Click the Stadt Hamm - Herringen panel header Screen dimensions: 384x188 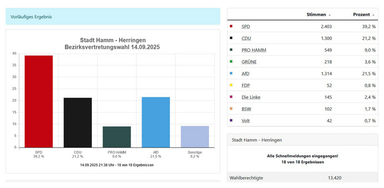click(302, 140)
